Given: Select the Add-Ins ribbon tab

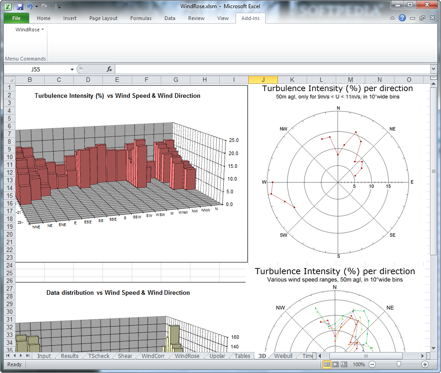Looking at the screenshot, I should 250,18.
